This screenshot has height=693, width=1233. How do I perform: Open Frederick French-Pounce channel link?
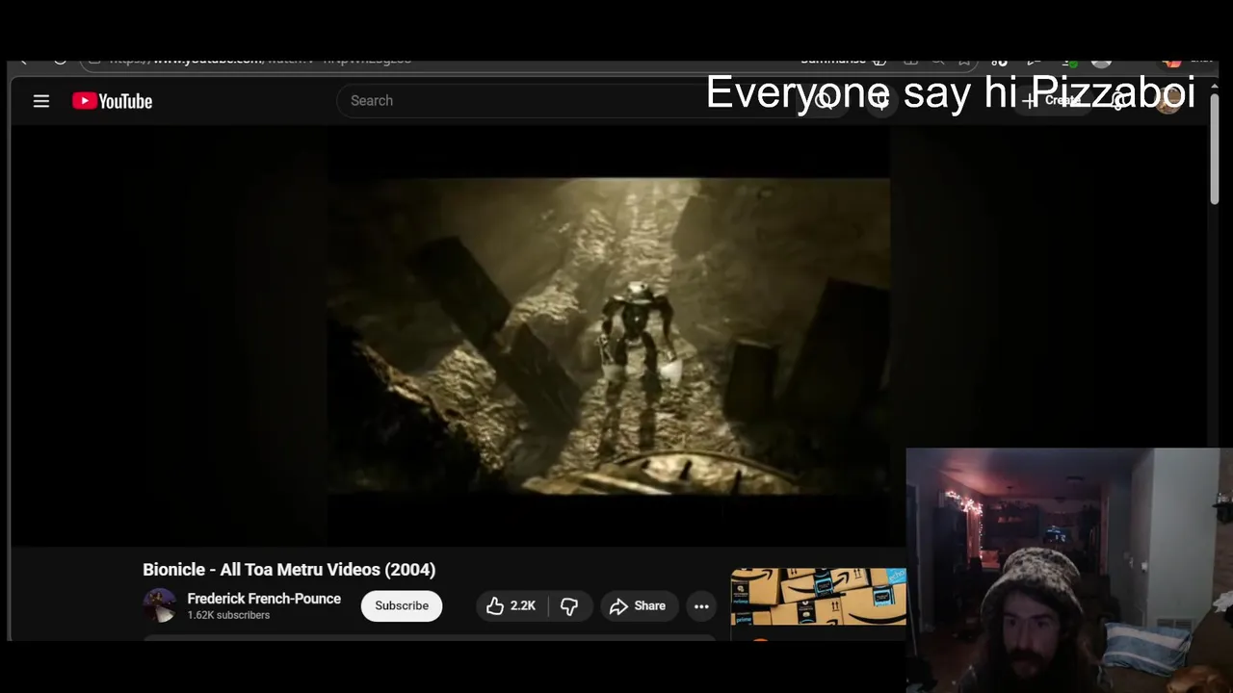coord(264,599)
